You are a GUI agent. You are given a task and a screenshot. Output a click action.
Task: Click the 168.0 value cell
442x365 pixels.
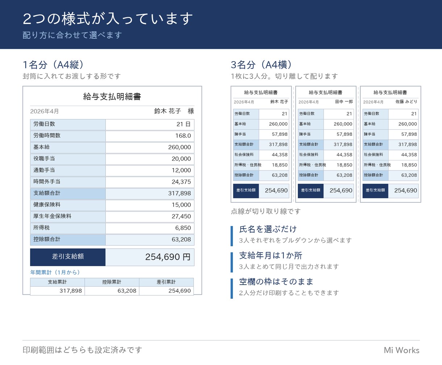tap(150, 136)
